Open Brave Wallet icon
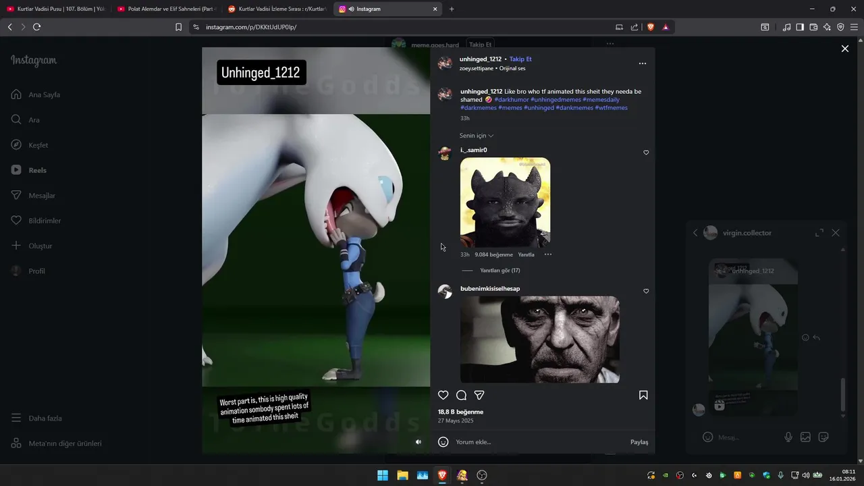Viewport: 864px width, 486px height. [813, 27]
